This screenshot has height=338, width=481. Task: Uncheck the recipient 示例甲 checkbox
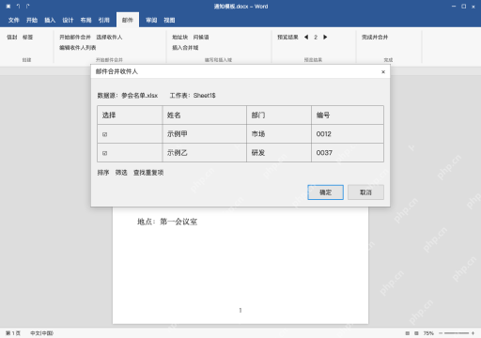pos(104,134)
